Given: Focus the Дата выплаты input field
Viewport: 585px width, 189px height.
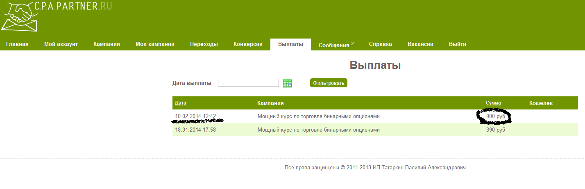Looking at the screenshot, I should click(248, 83).
